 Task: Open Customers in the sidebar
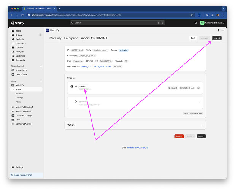pyautogui.click(x=21, y=43)
